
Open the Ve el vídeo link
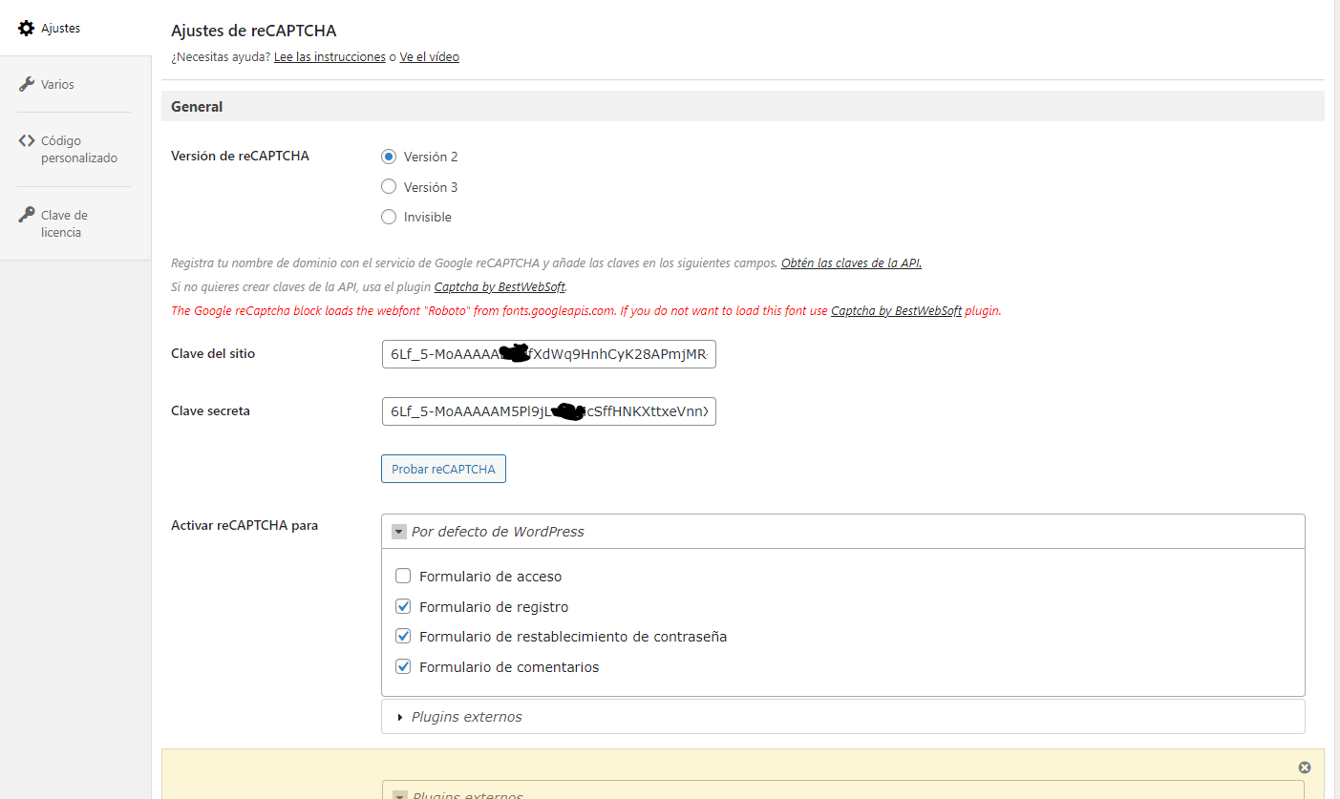tap(429, 57)
